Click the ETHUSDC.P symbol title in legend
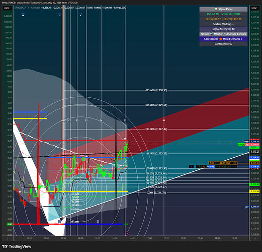262x252 pixels. [20, 8]
